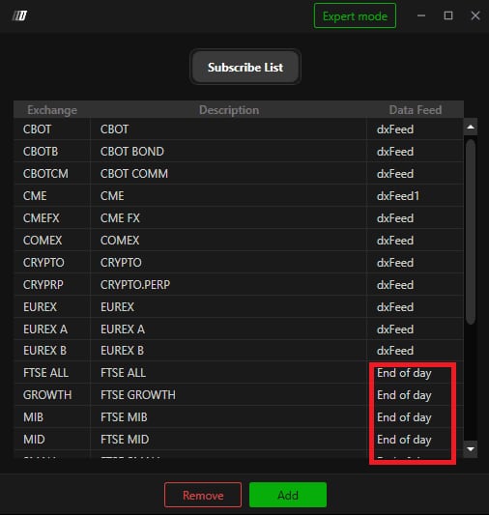The height and width of the screenshot is (515, 489).
Task: Toggle Expert mode button
Action: (x=355, y=15)
